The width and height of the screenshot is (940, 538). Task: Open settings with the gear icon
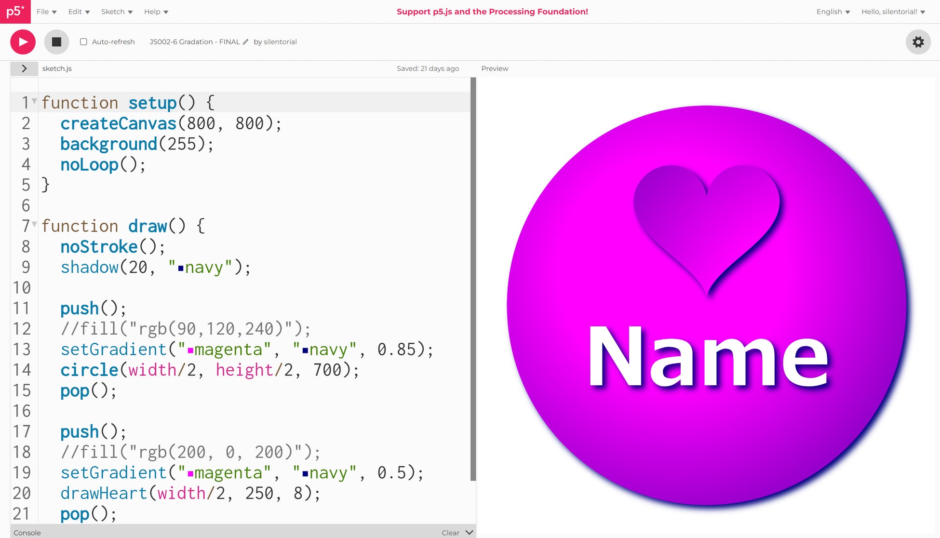point(918,42)
